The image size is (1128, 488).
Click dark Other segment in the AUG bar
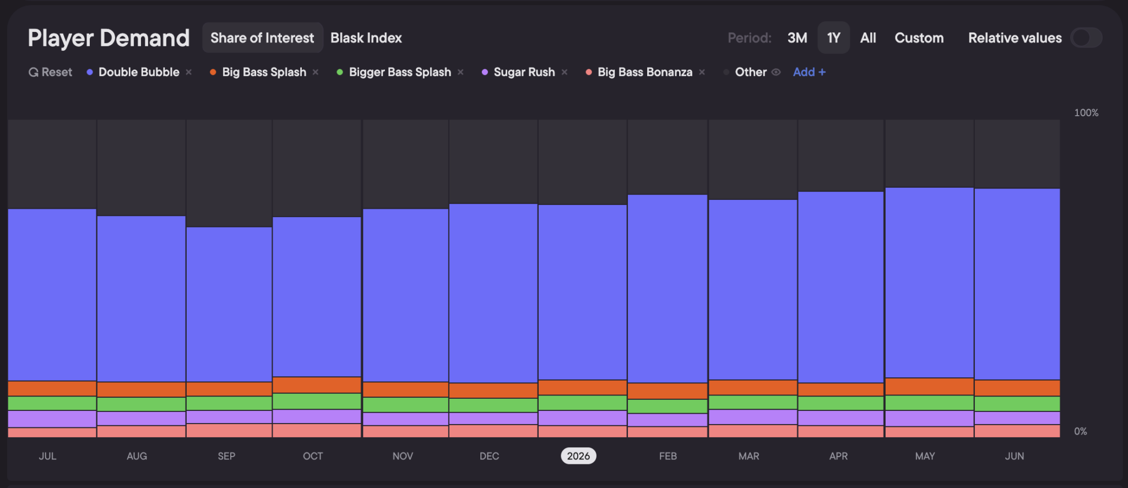pyautogui.click(x=142, y=168)
